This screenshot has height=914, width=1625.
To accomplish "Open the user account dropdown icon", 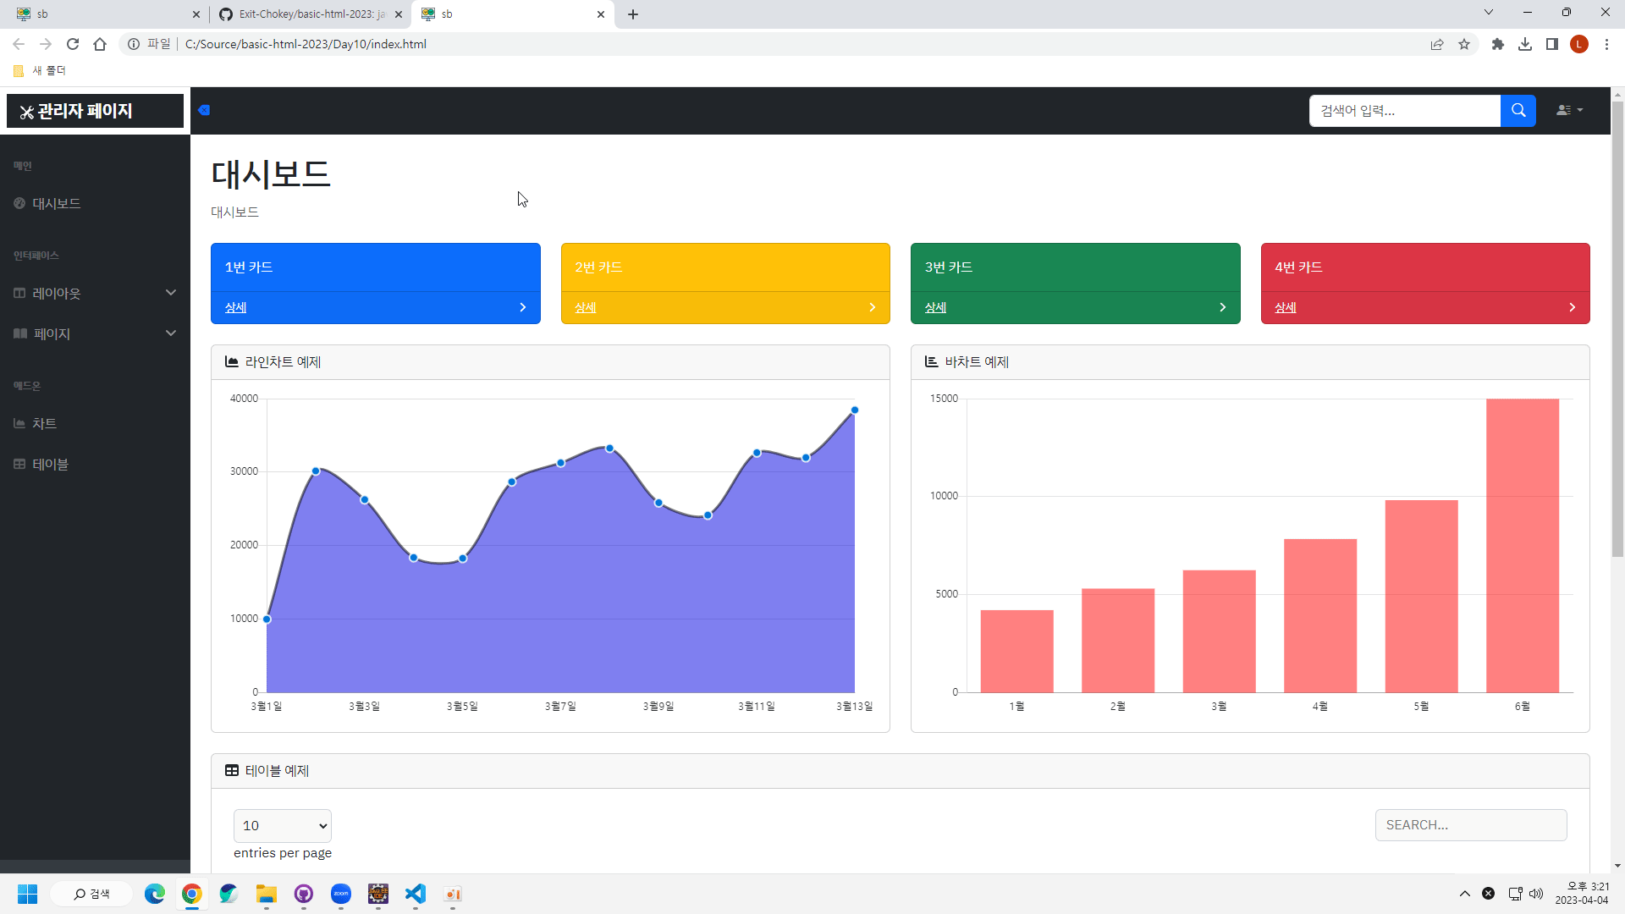I will point(1569,110).
